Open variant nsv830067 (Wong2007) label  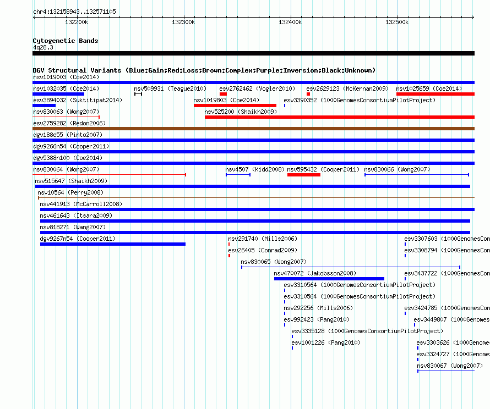tap(450, 366)
